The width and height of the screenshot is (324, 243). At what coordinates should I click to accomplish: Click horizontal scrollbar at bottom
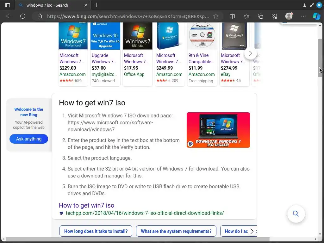[138, 239]
